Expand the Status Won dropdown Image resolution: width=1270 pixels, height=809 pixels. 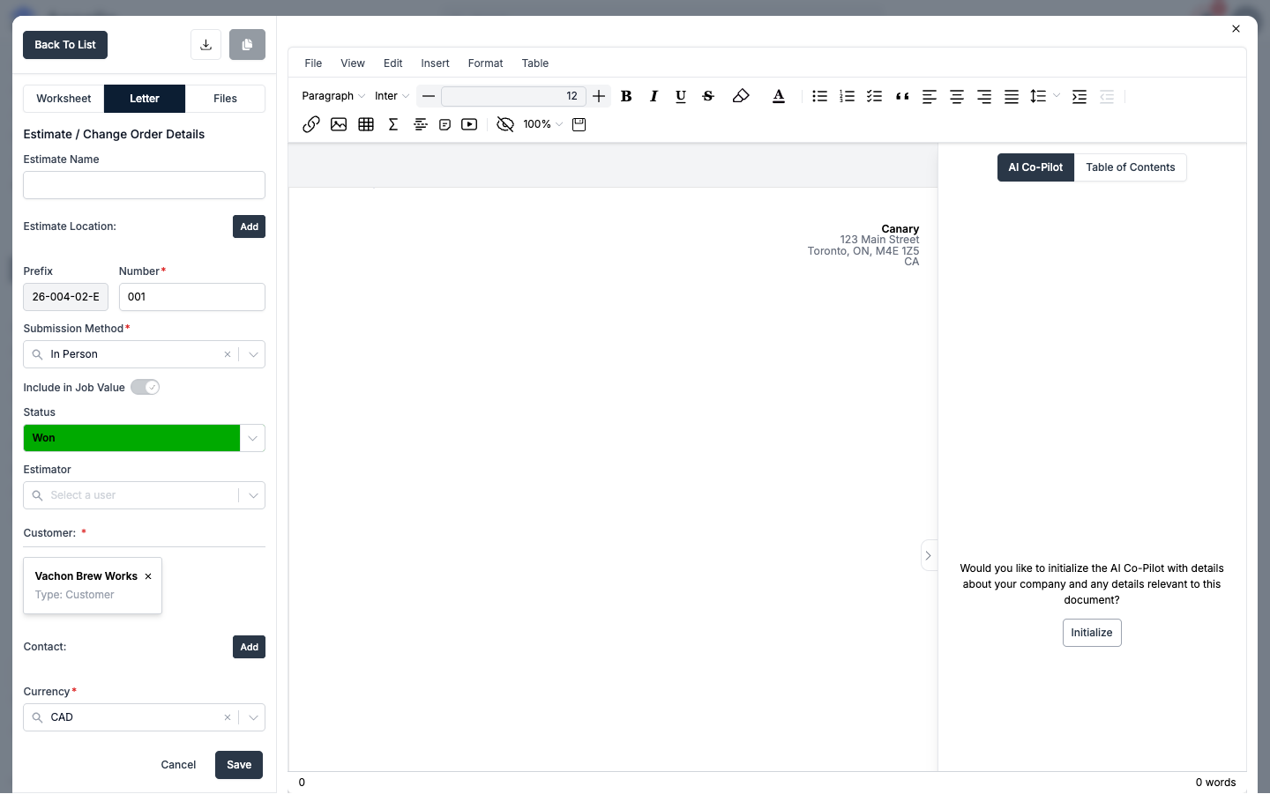[252, 438]
